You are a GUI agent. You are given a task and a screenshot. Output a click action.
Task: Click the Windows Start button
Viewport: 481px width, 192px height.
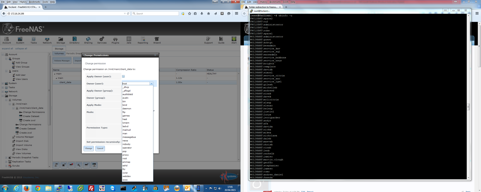coord(5,188)
